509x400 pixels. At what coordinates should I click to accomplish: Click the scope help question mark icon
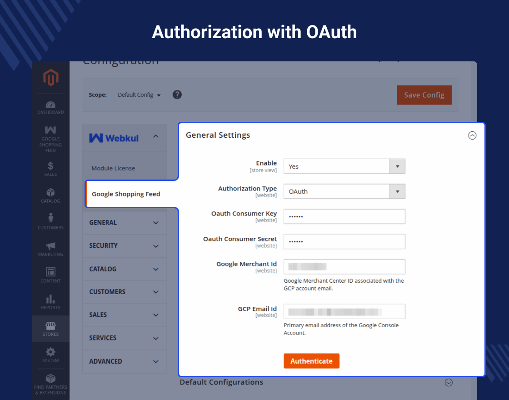177,95
